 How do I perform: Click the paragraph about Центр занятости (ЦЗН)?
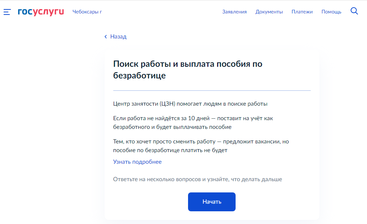point(190,104)
